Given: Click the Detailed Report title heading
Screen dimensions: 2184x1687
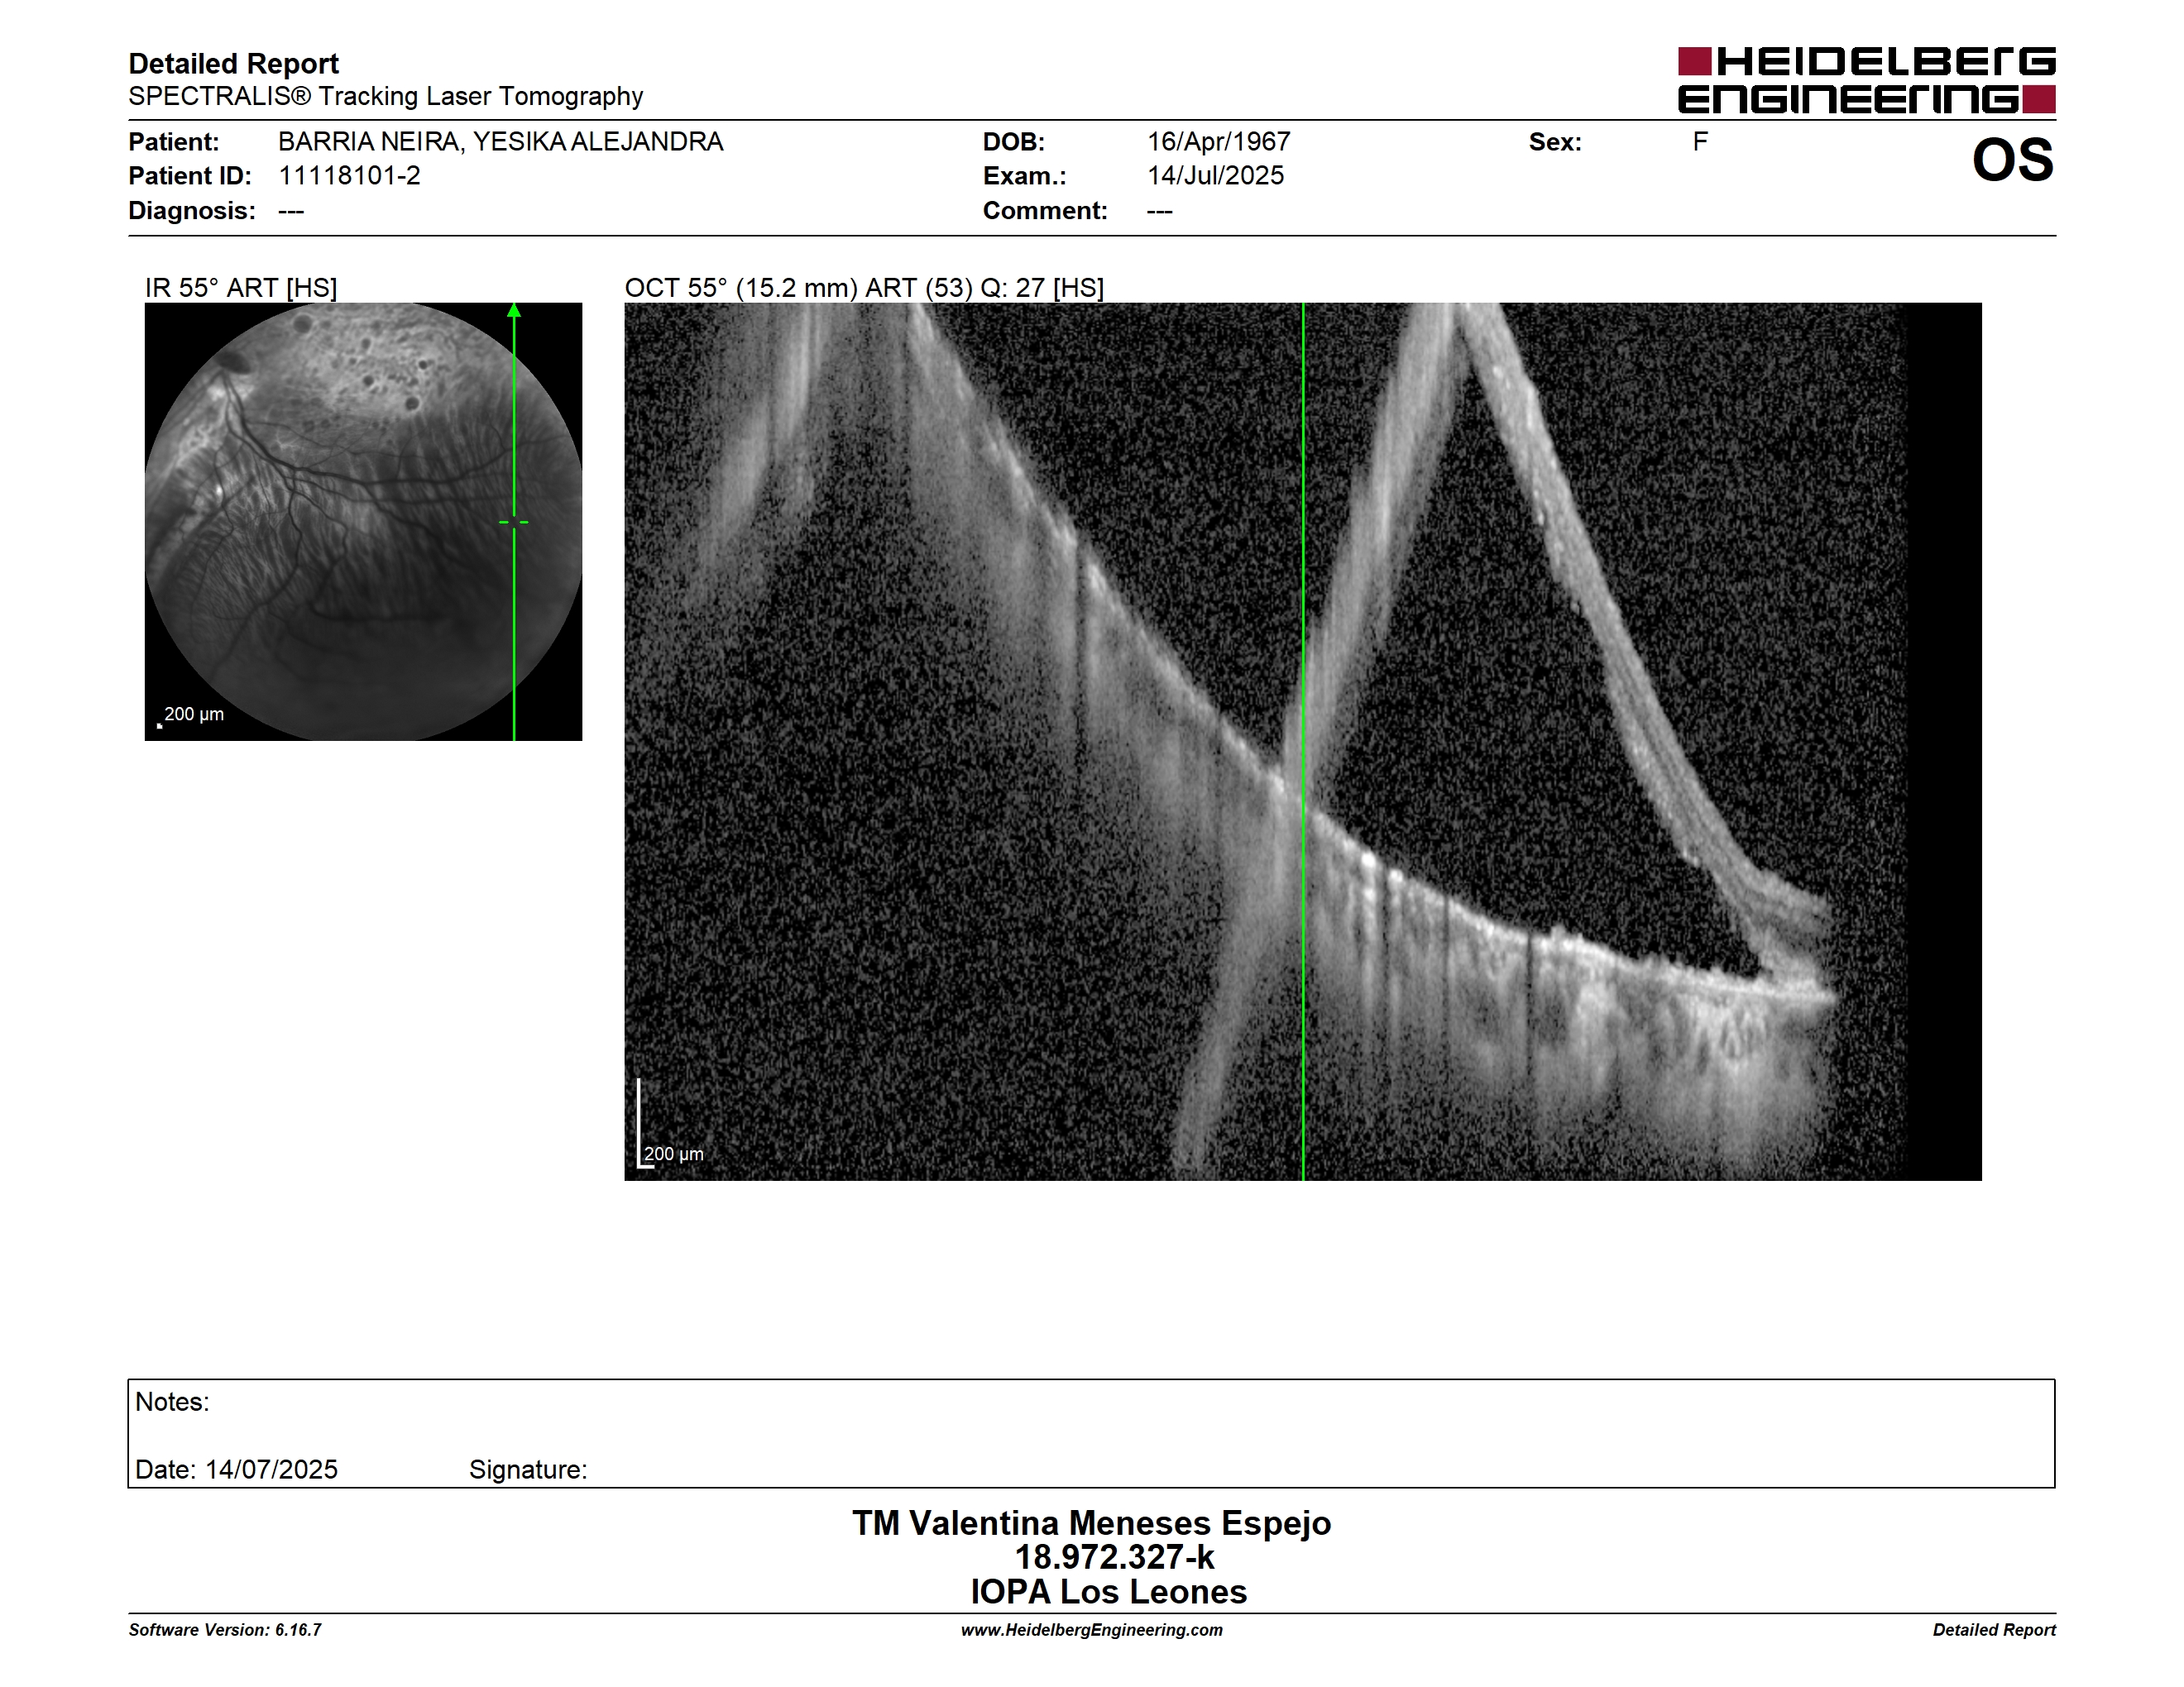Looking at the screenshot, I should (x=233, y=64).
